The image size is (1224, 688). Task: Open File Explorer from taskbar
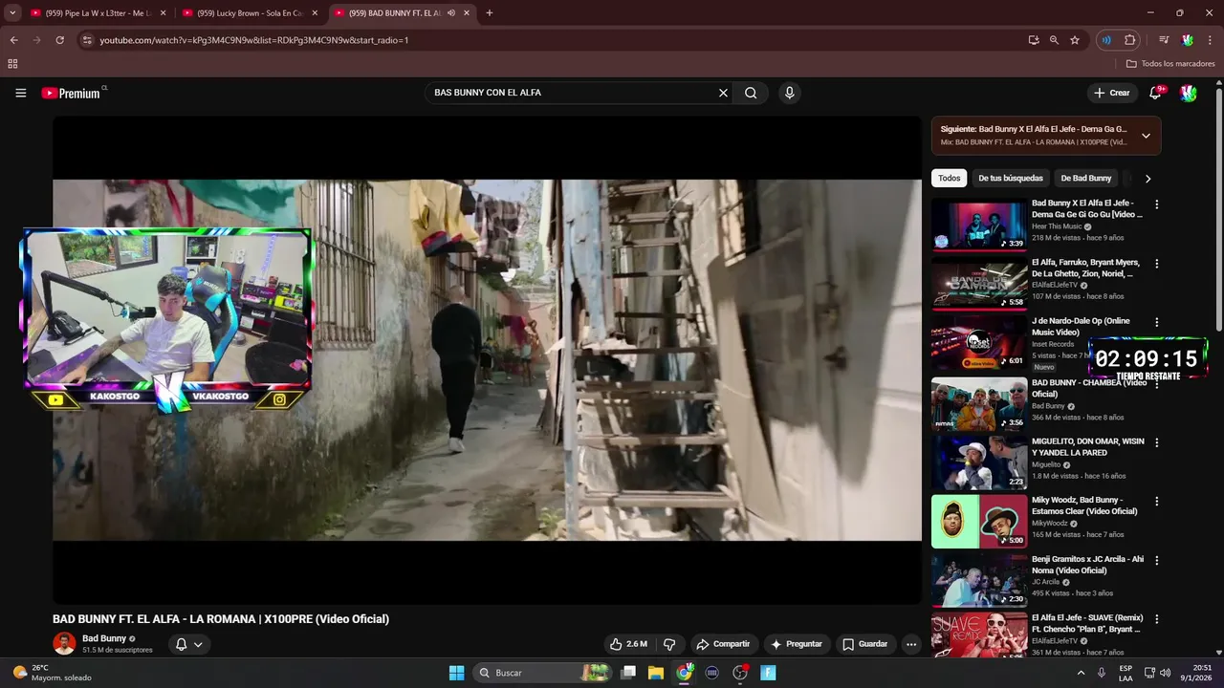656,673
